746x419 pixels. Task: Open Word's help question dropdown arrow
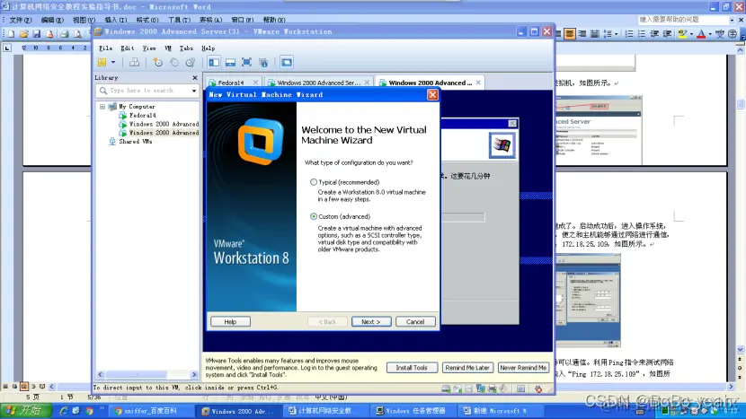tap(732, 20)
